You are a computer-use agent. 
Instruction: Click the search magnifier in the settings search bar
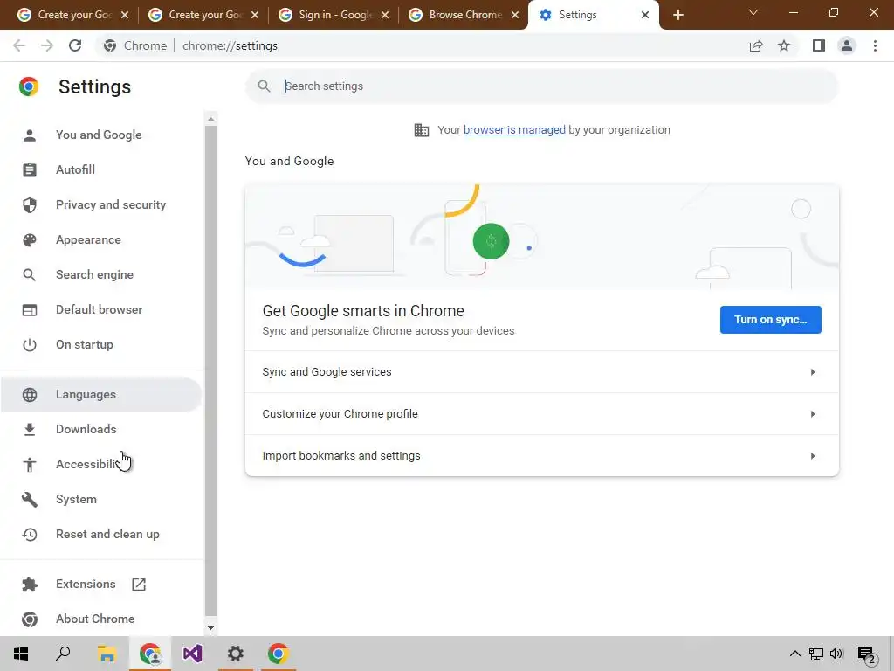click(x=264, y=86)
